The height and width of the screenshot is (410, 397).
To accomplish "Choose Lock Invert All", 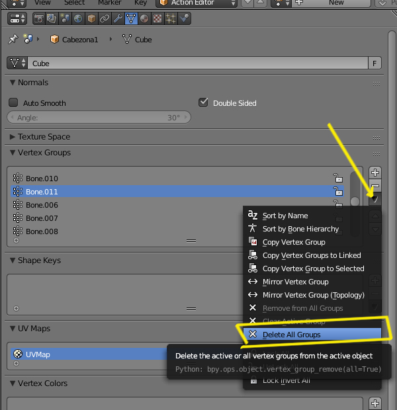I will point(312,381).
